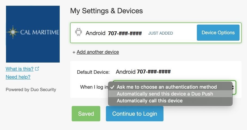Image resolution: width=247 pixels, height=130 pixels.
Task: Click the My Settings & Devices heading
Action: [x=107, y=11]
